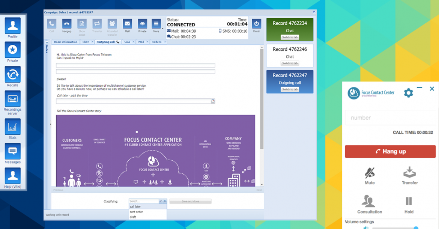439x229 pixels.
Task: Open Recalls in the sidebar
Action: click(x=13, y=74)
